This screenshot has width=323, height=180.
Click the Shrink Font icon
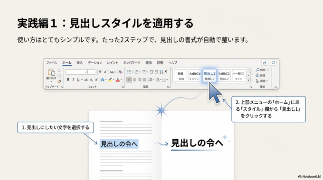click(105, 72)
